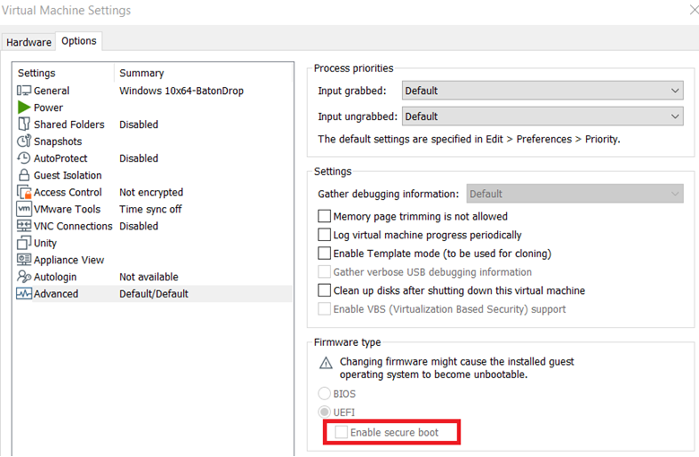
Task: Select Appliance View setting
Action: click(153, 260)
